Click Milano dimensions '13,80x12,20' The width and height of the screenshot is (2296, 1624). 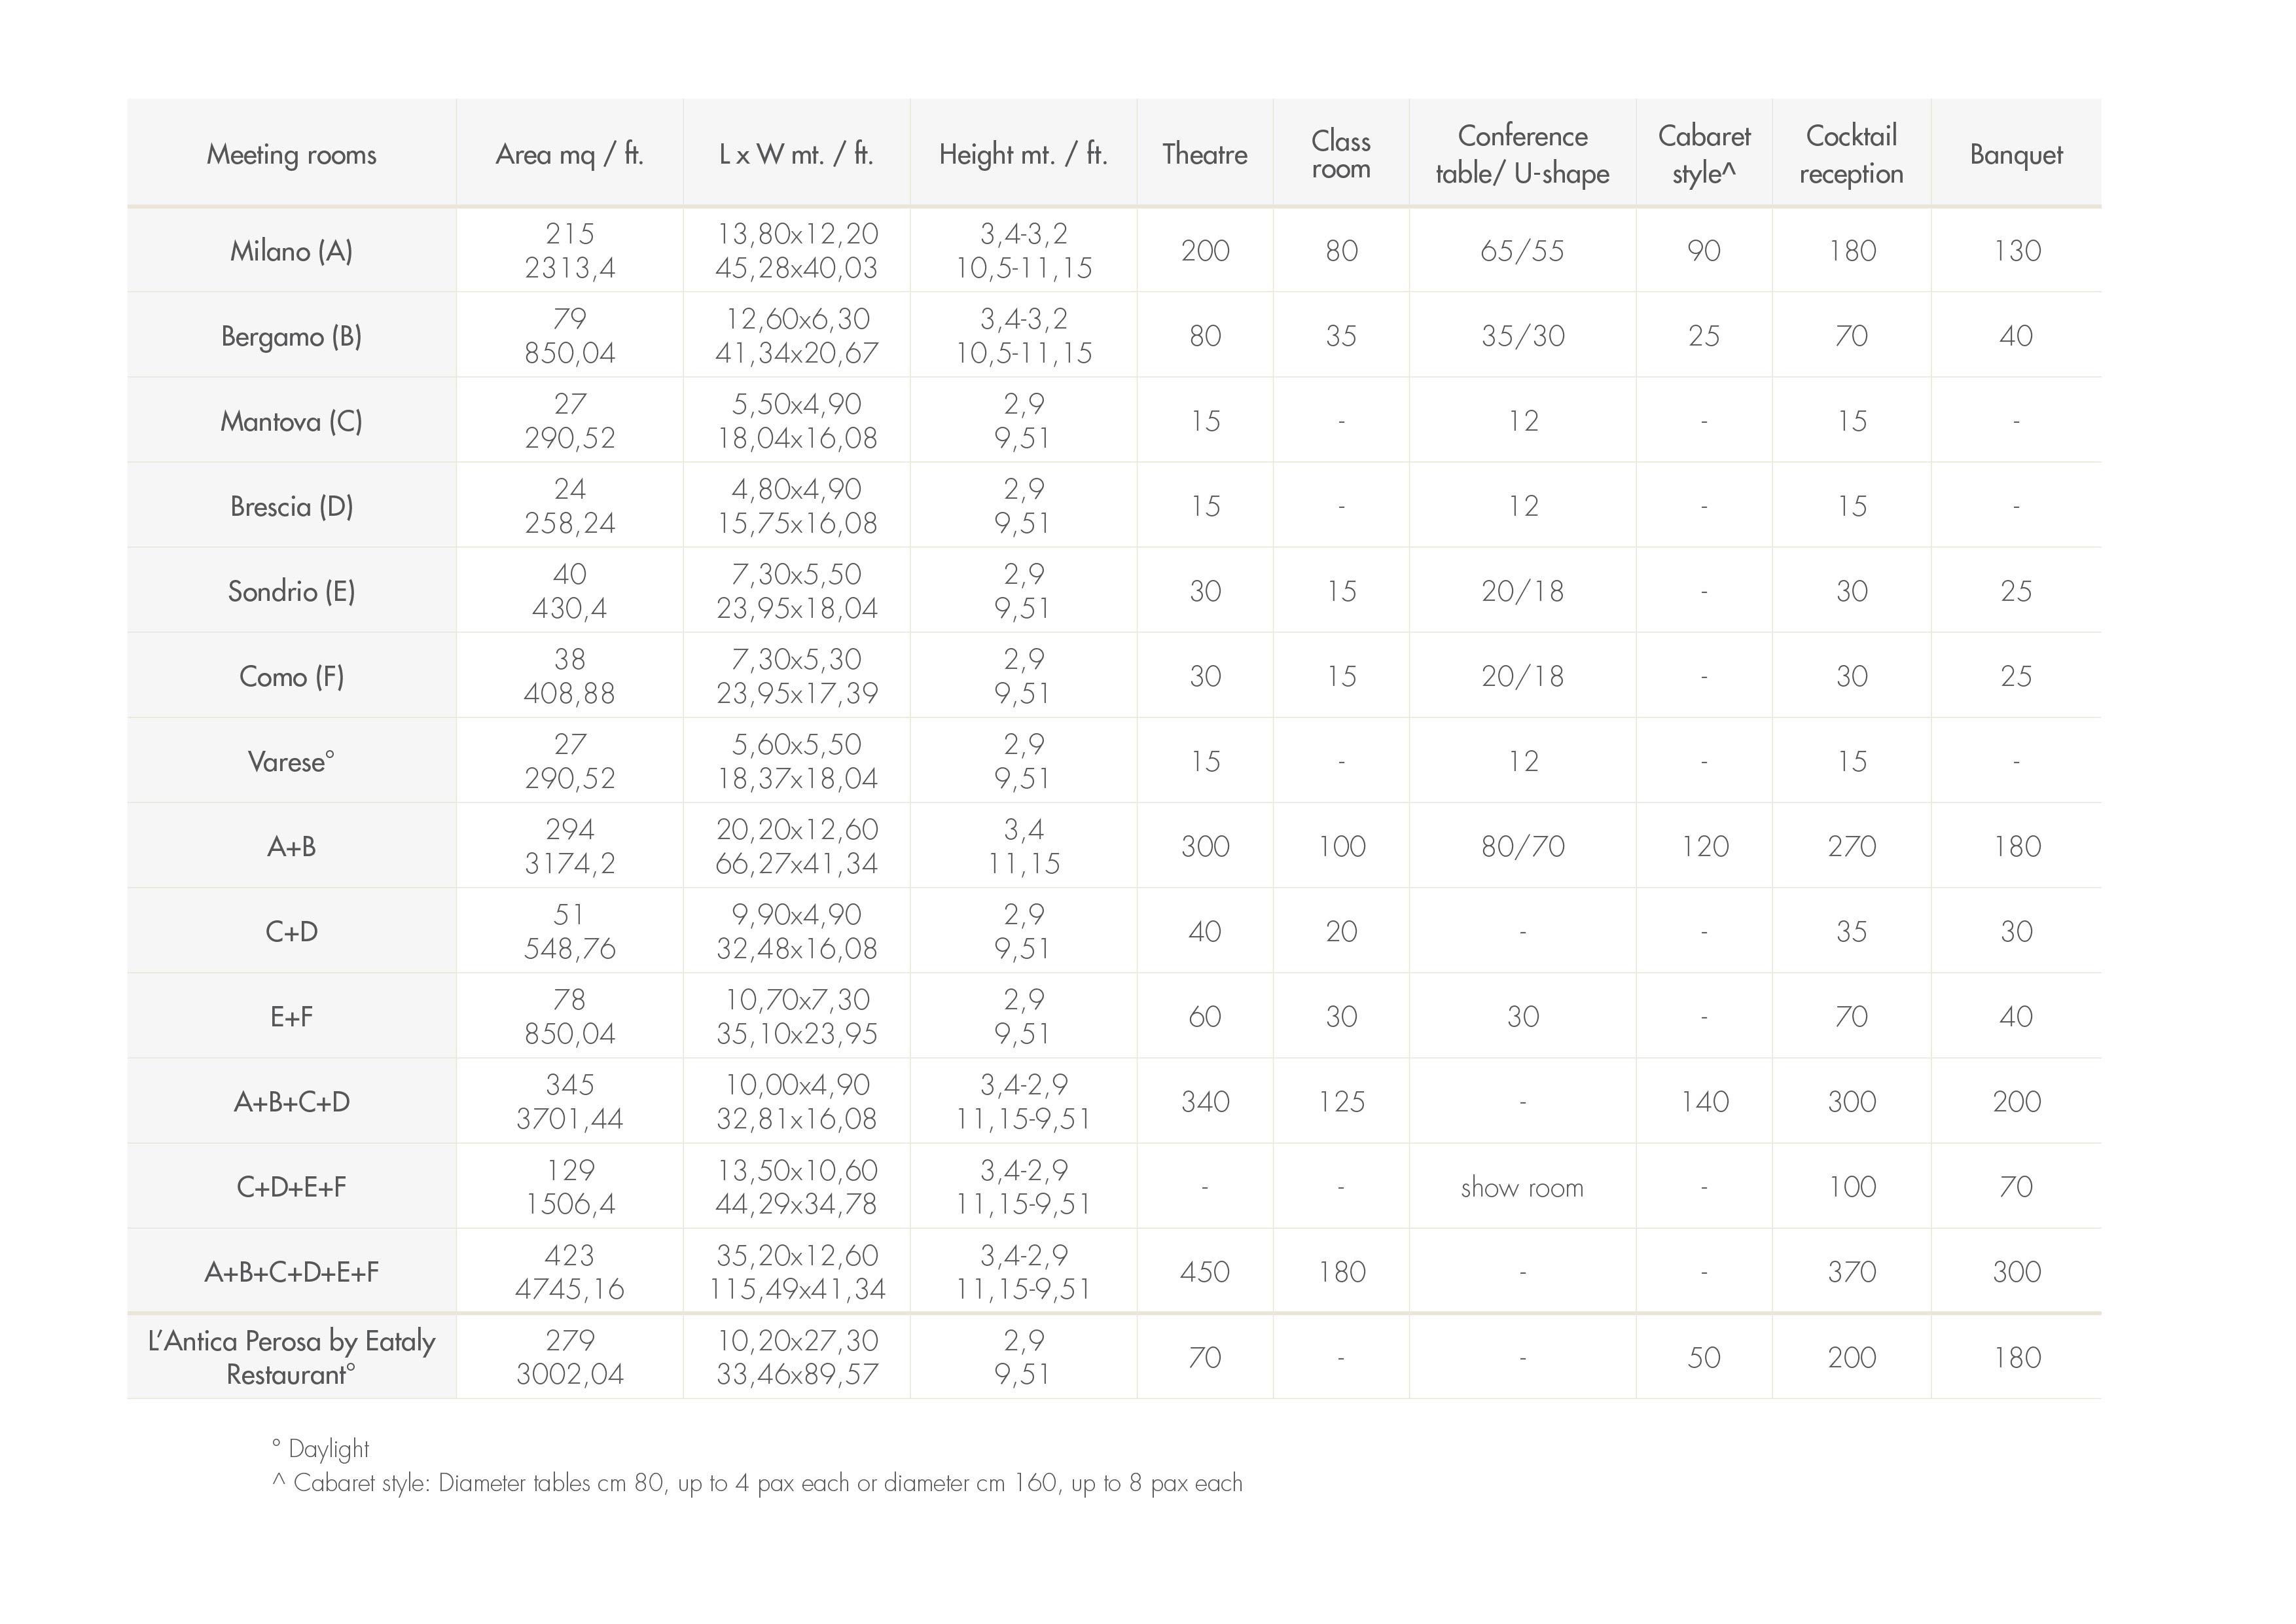coord(797,234)
